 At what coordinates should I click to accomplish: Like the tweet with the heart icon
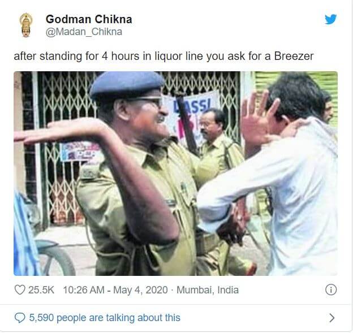[x=20, y=290]
